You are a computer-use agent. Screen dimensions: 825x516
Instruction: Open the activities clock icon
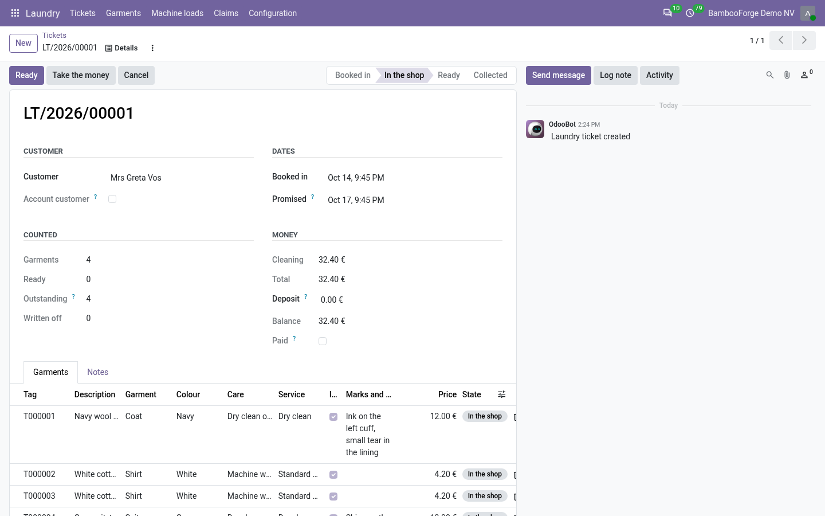tap(690, 13)
